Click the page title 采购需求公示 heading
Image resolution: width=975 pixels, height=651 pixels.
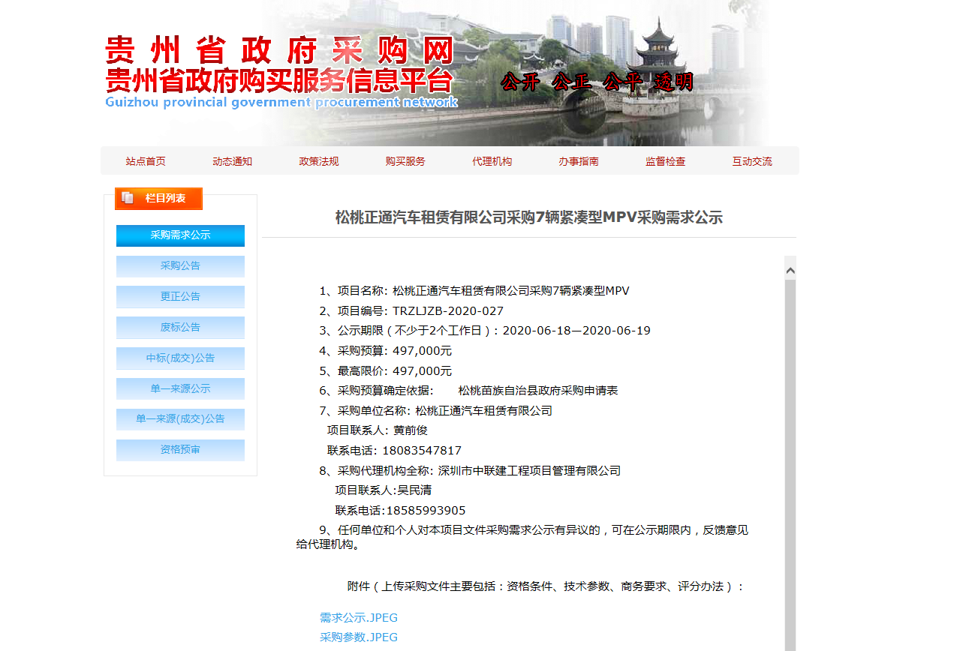tap(528, 218)
